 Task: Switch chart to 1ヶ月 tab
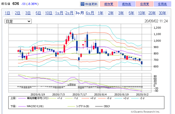pyautogui.click(x=59, y=13)
